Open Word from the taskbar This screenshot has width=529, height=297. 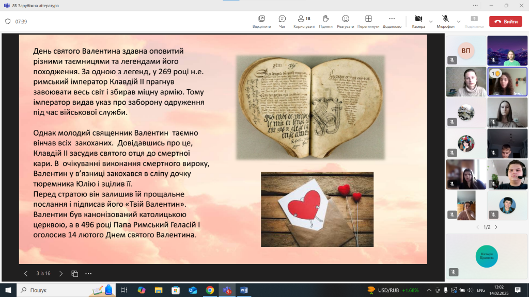pyautogui.click(x=244, y=290)
